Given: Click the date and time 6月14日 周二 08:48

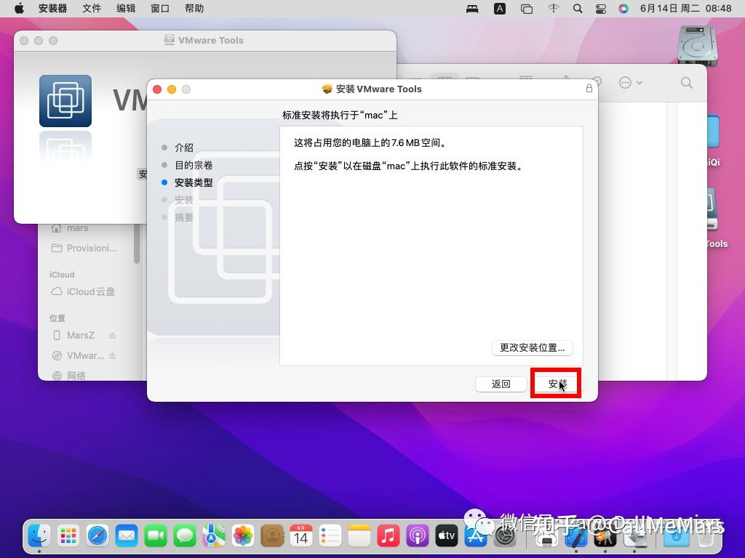Looking at the screenshot, I should pyautogui.click(x=685, y=9).
